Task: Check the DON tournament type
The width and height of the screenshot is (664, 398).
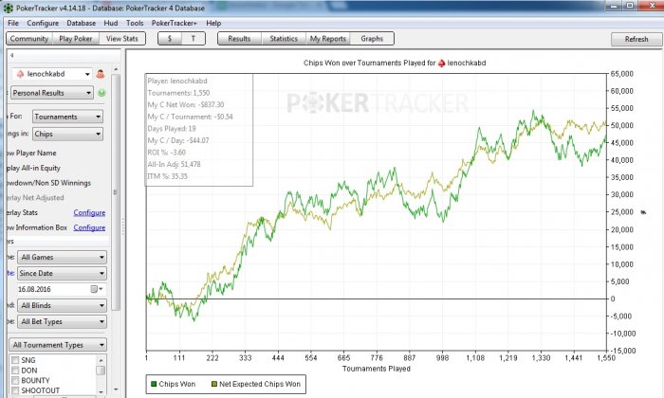Action: pyautogui.click(x=14, y=371)
